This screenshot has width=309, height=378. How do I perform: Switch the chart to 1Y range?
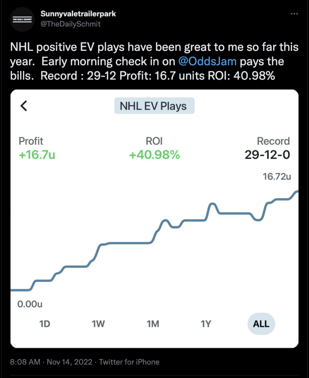point(206,324)
